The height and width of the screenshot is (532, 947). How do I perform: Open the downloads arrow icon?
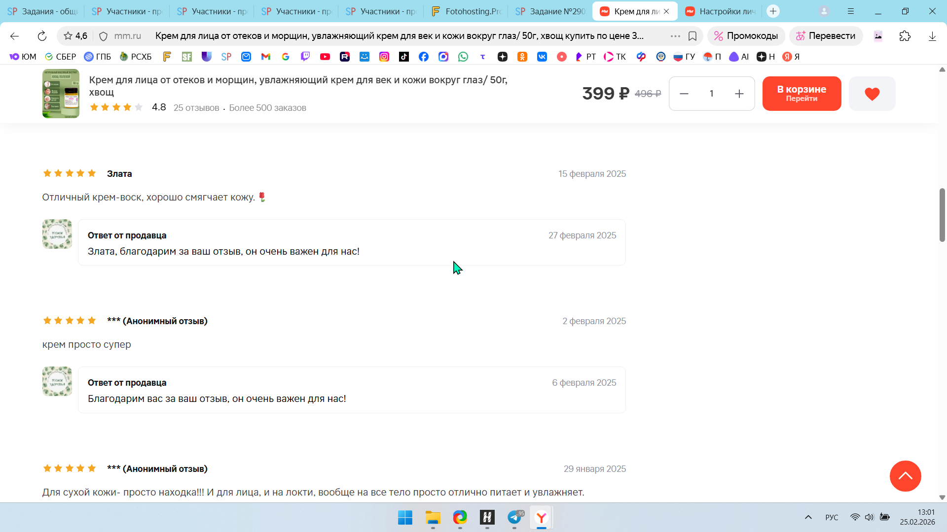click(x=932, y=36)
